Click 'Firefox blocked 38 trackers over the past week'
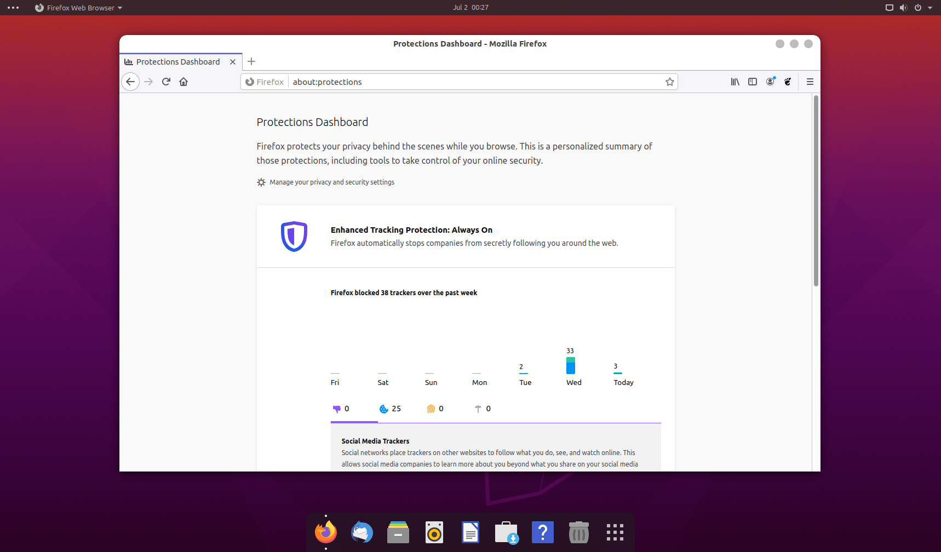Viewport: 941px width, 552px height. pos(404,293)
